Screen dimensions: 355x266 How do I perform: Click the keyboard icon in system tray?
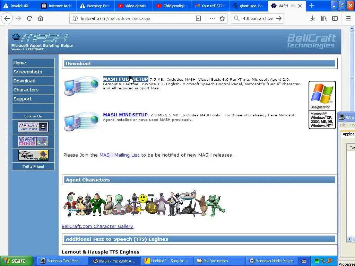[304, 261]
